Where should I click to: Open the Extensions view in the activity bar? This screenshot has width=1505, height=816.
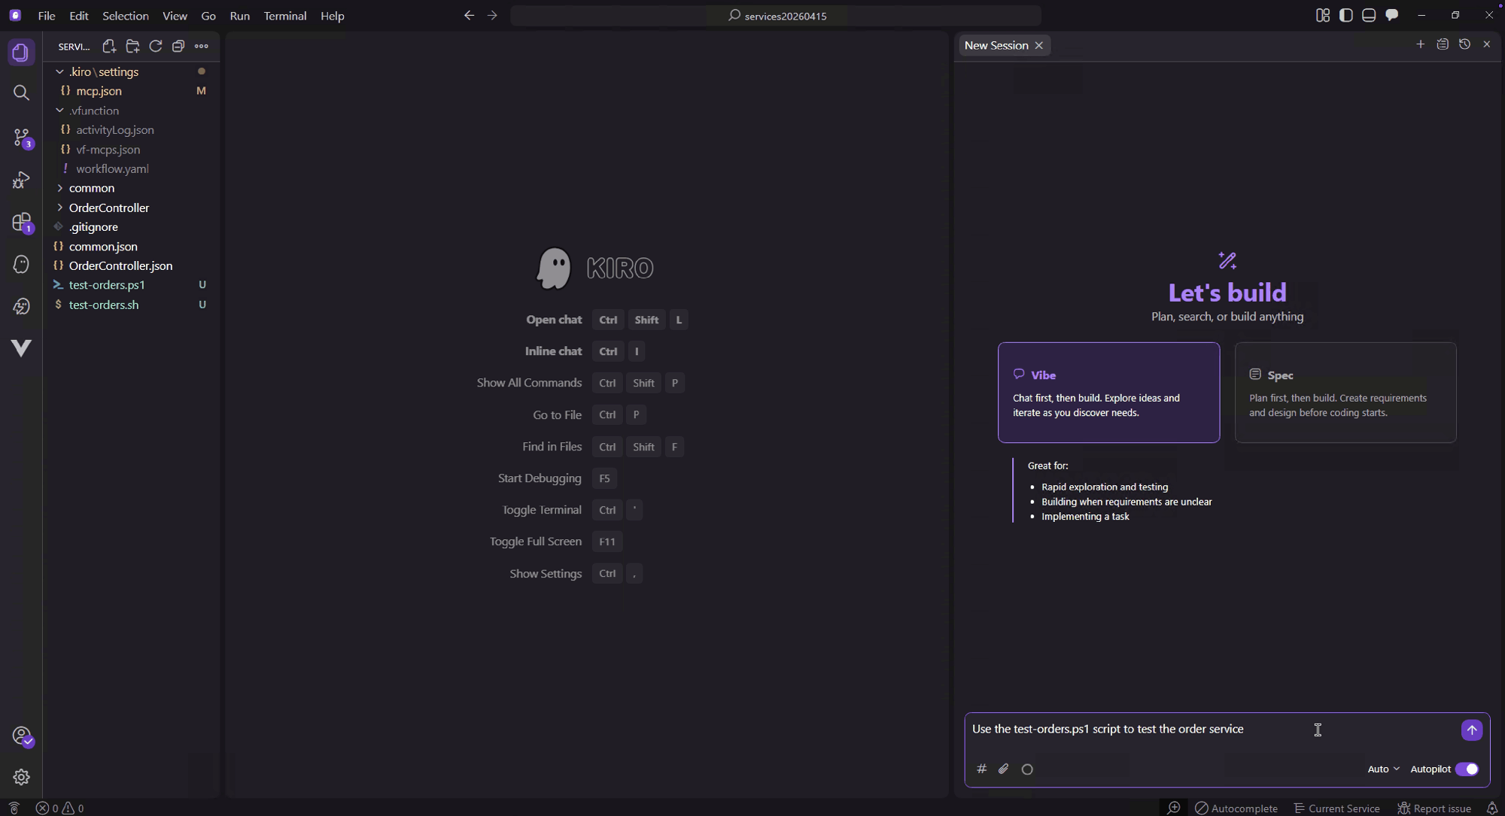click(21, 222)
